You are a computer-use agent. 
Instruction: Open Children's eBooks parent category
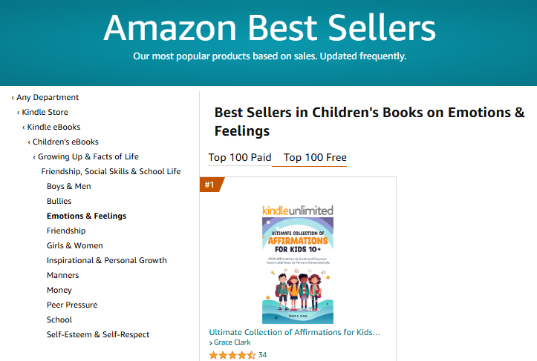65,142
